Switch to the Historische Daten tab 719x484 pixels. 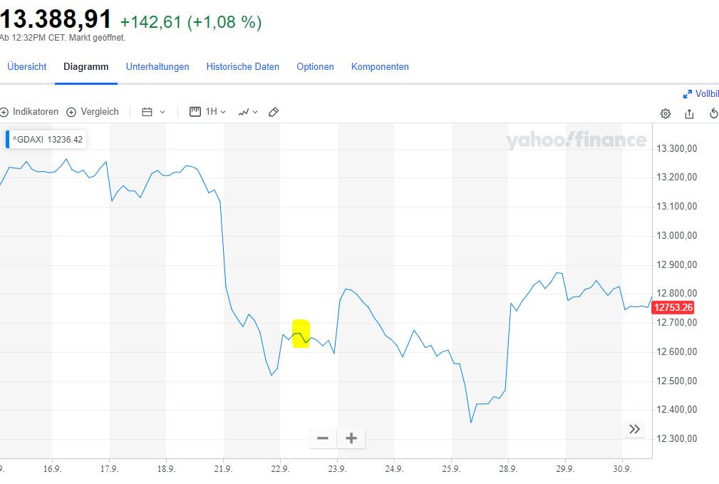pos(243,66)
